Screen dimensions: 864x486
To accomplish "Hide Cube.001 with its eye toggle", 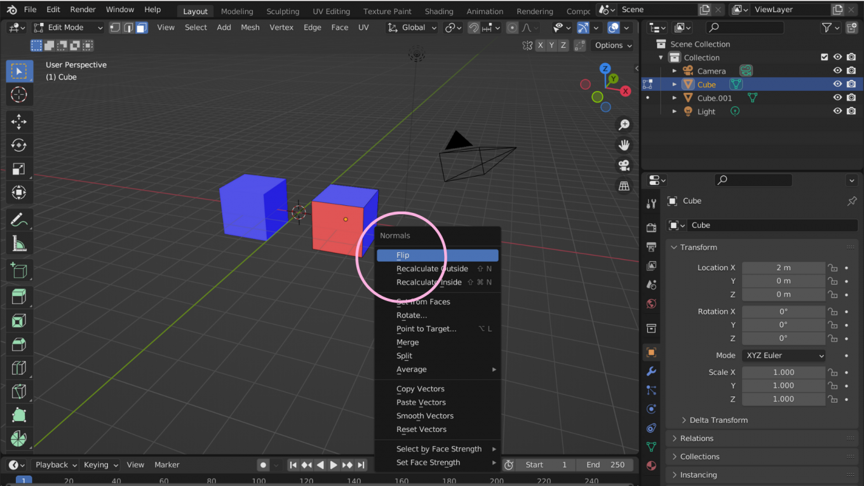I will tap(837, 97).
